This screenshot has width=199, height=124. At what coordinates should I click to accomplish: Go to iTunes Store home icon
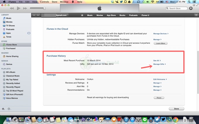coord(82,15)
